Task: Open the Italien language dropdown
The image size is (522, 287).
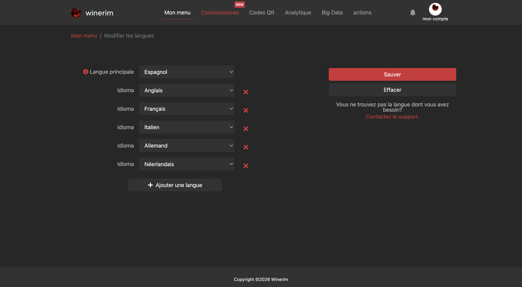Action: click(187, 127)
